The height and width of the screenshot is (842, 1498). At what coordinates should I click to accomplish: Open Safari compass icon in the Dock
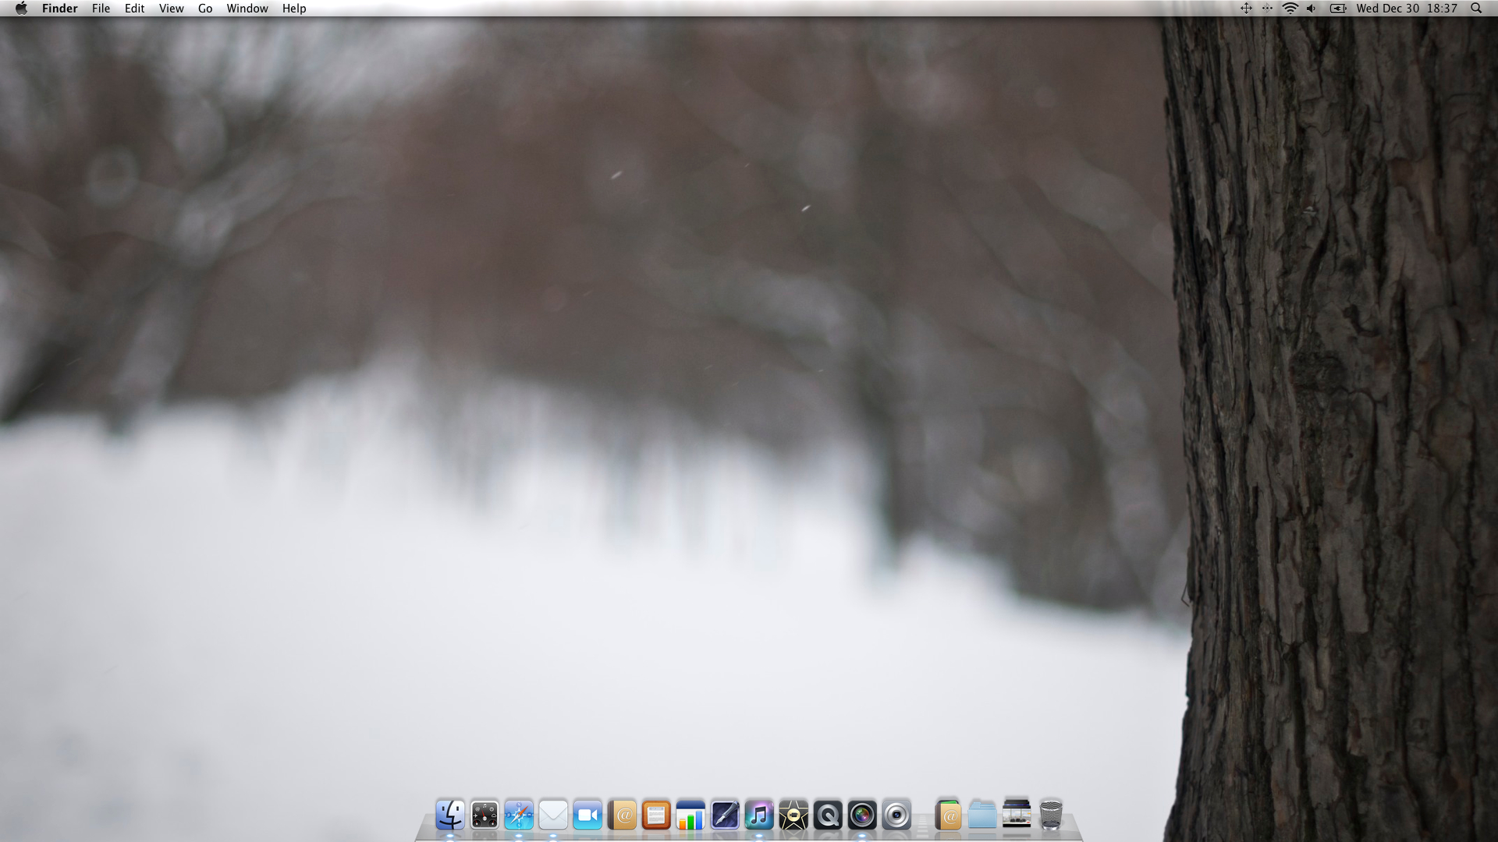519,815
